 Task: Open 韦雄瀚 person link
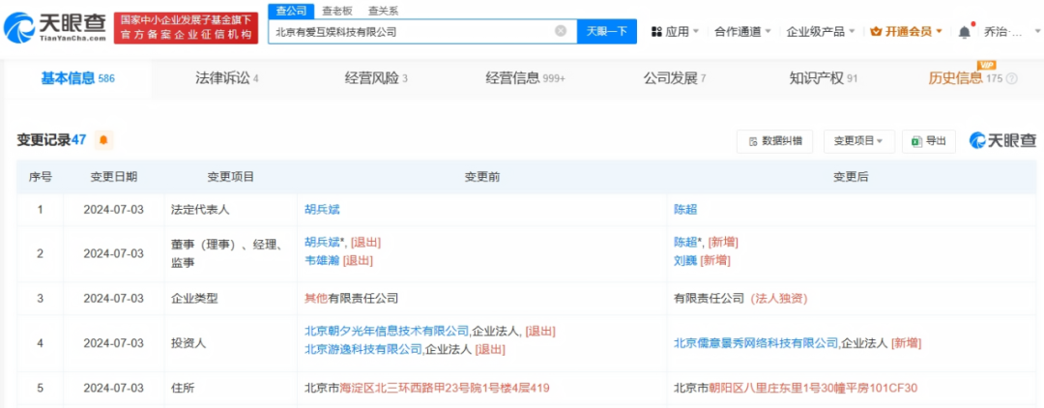(322, 260)
